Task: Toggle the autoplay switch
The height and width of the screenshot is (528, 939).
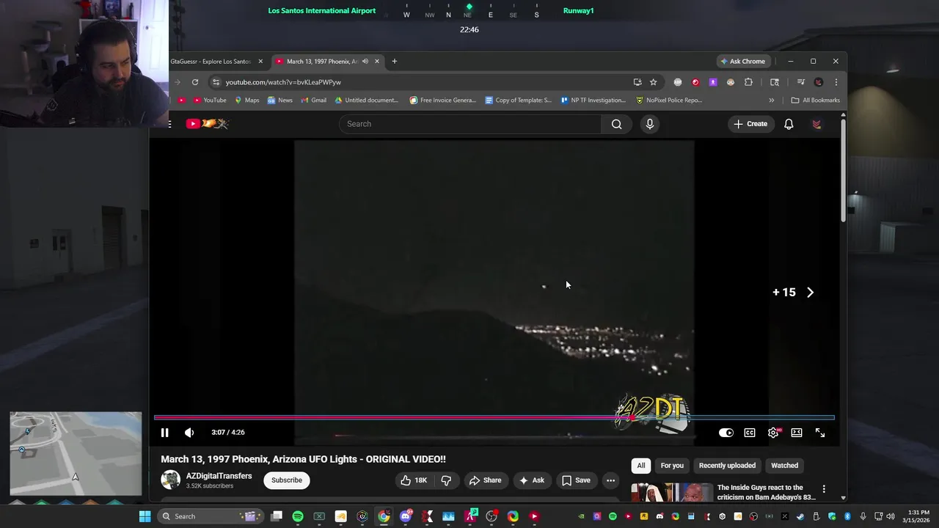Action: pyautogui.click(x=726, y=433)
